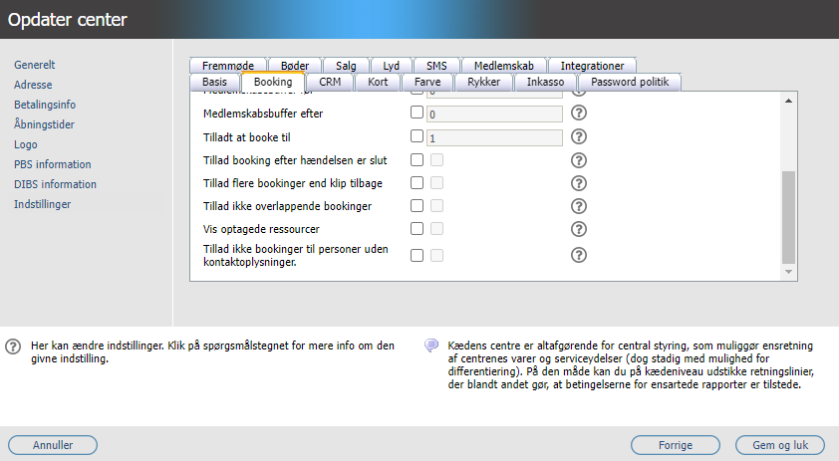The width and height of the screenshot is (839, 461).
Task: Click the settings list scroll up arrow
Action: [x=788, y=101]
